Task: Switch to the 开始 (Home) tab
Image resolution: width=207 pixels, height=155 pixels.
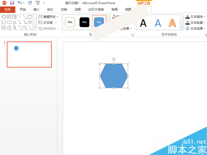Action: coord(23,10)
